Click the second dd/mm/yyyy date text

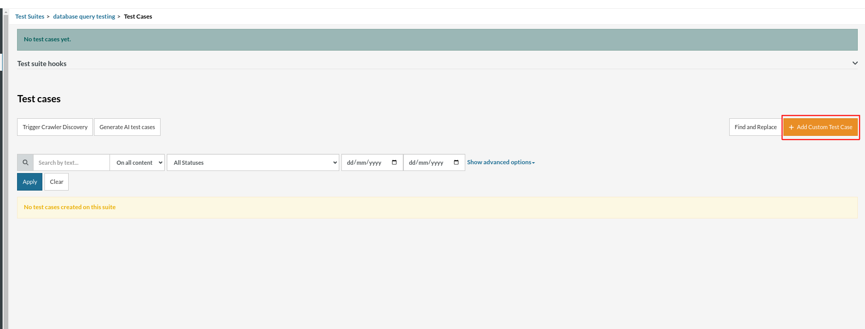(426, 163)
